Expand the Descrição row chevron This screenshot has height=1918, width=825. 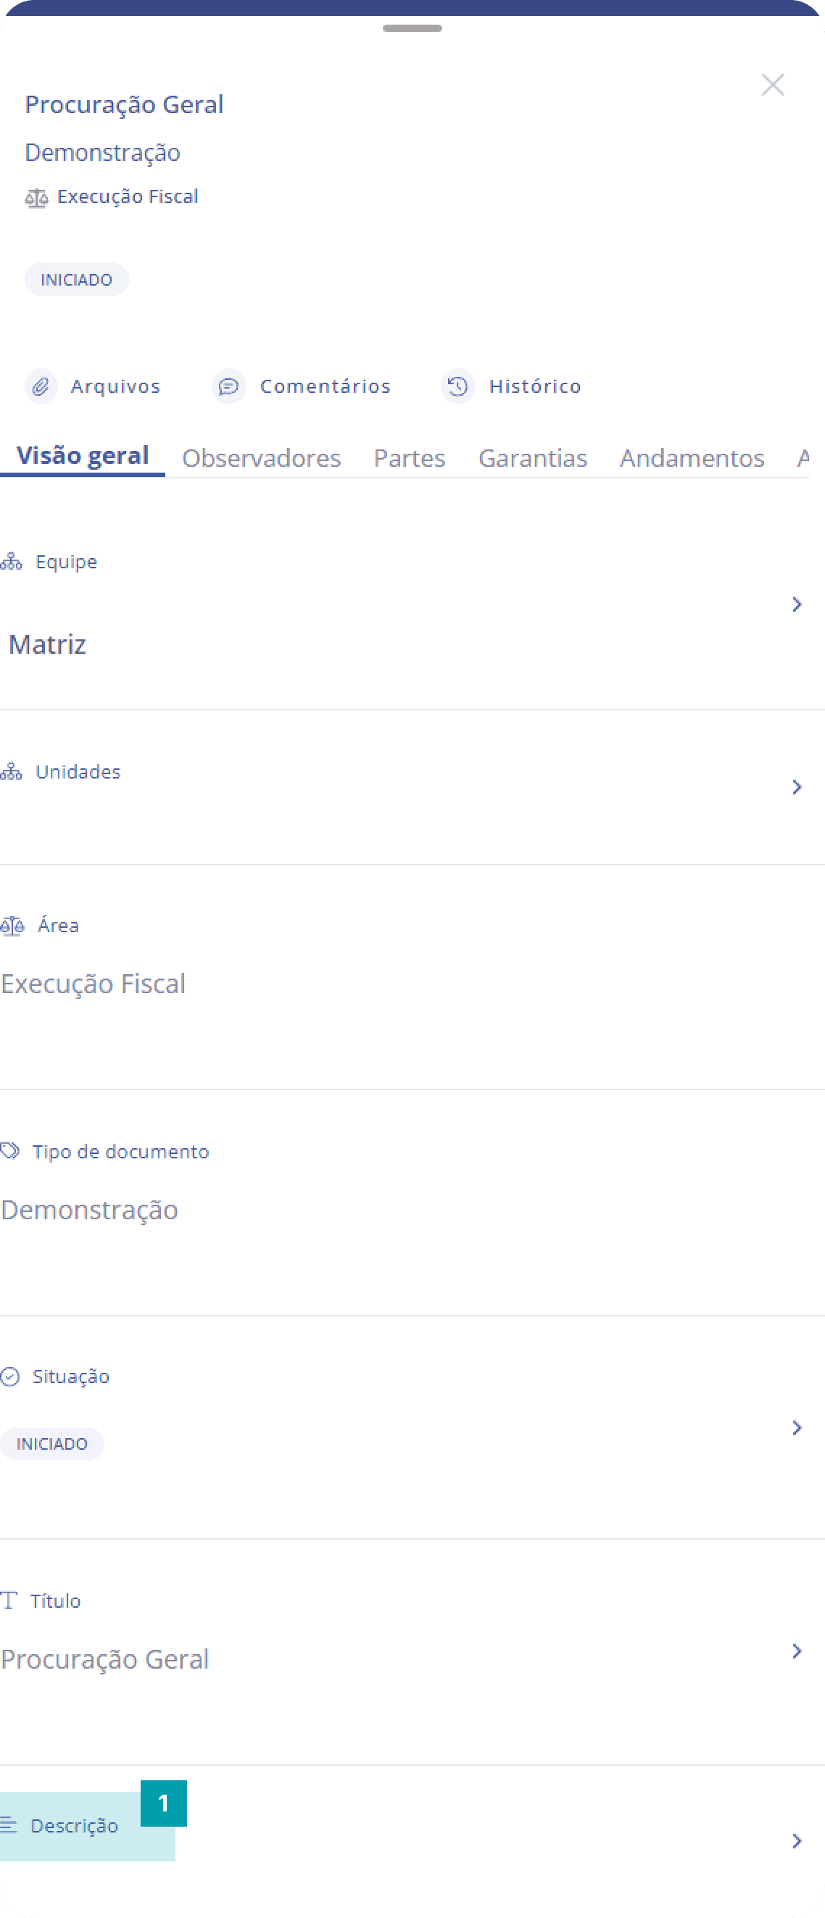pyautogui.click(x=797, y=1840)
